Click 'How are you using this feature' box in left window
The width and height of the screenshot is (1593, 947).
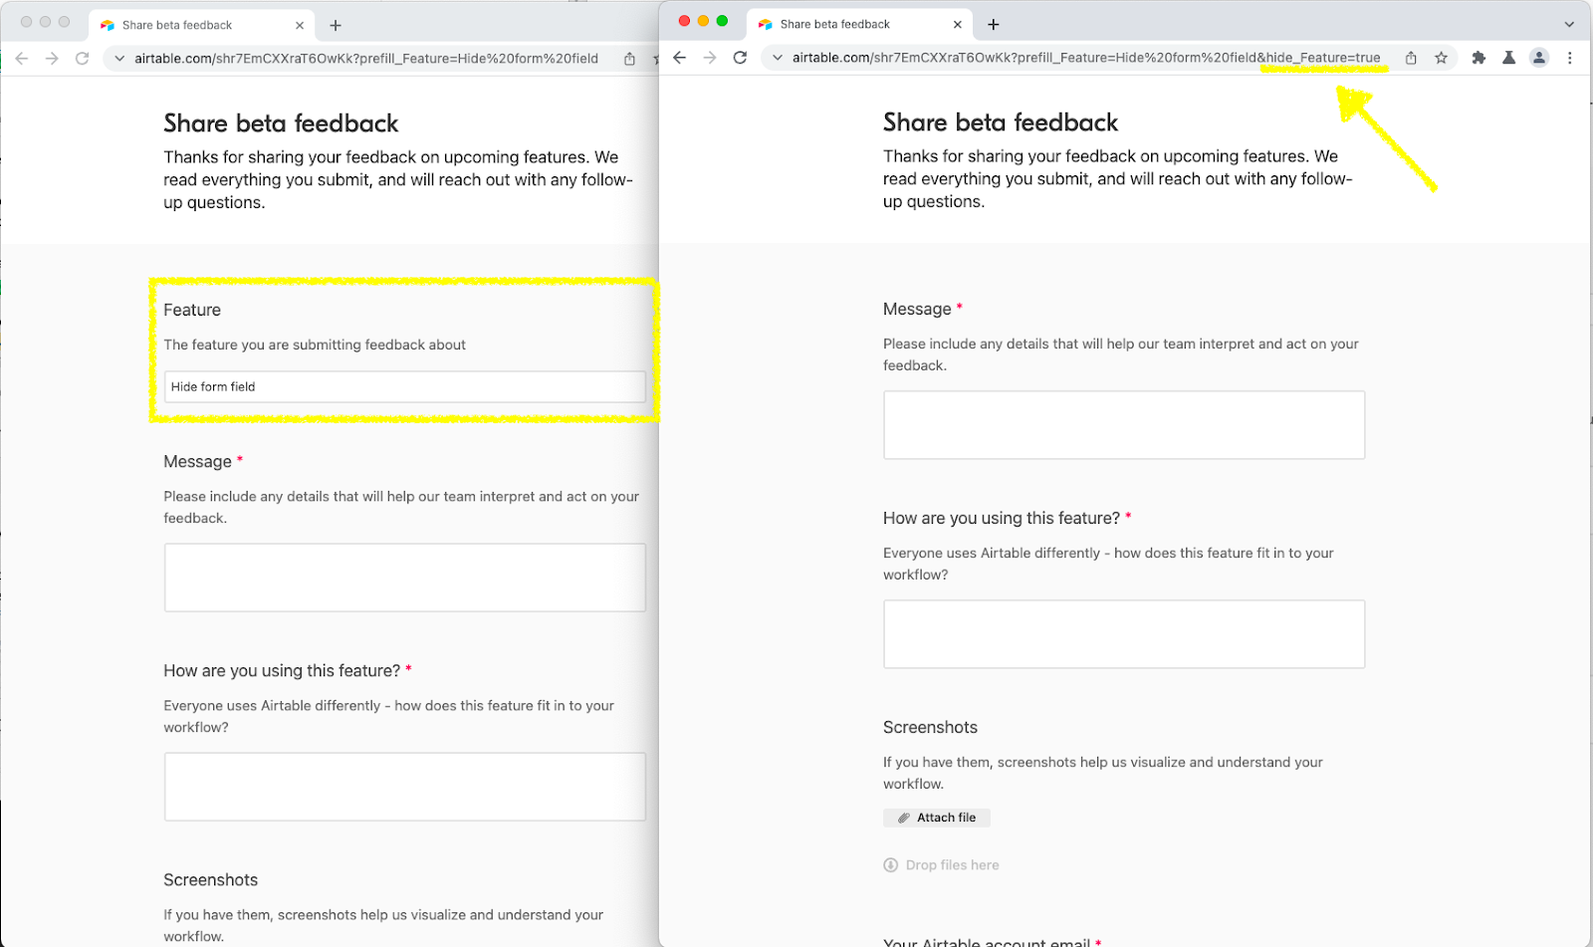click(405, 787)
